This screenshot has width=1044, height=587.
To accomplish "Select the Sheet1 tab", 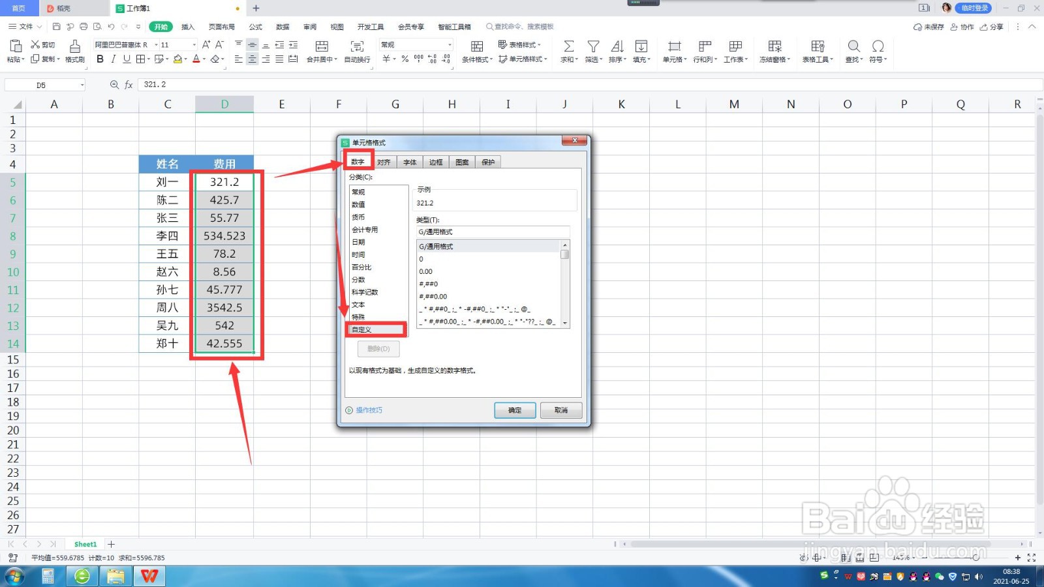I will [x=85, y=545].
